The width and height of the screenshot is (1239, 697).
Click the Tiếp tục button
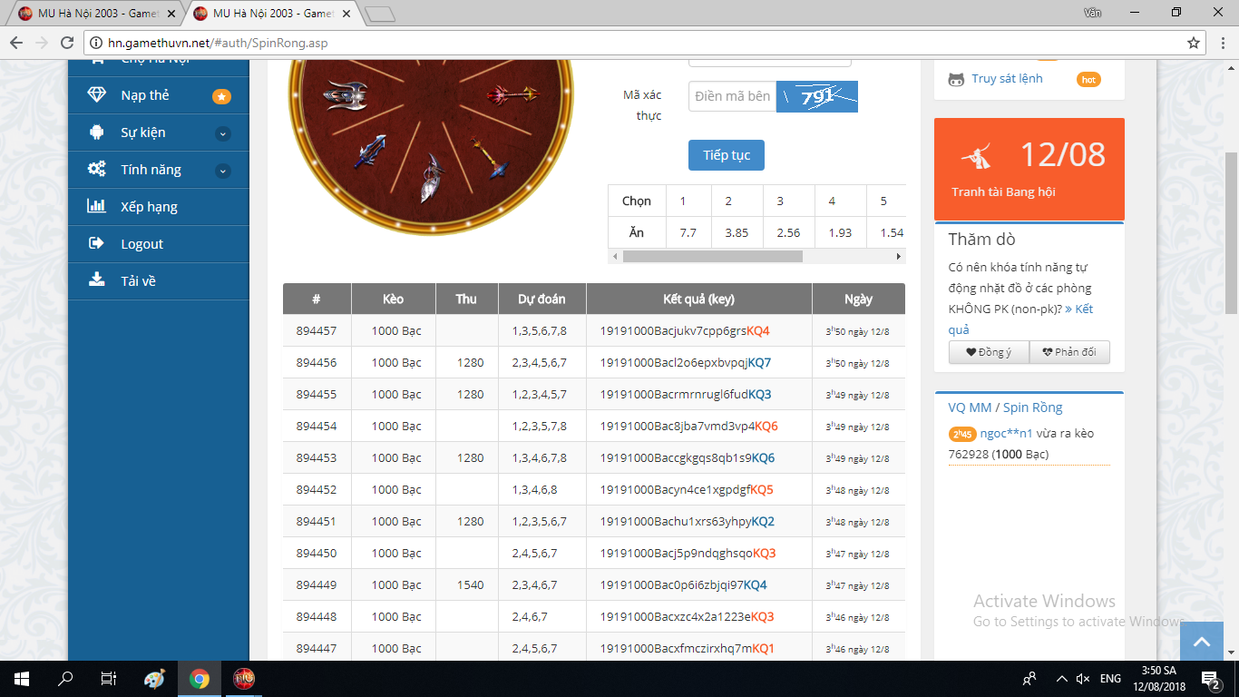click(727, 155)
